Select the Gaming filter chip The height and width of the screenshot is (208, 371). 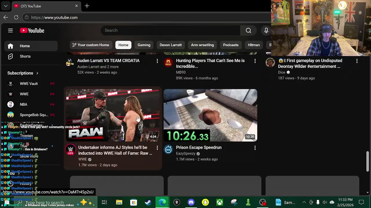coord(144,45)
